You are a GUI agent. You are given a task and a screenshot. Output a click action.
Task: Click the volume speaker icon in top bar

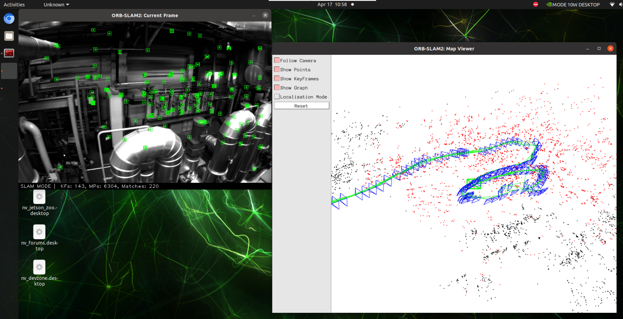621,5
